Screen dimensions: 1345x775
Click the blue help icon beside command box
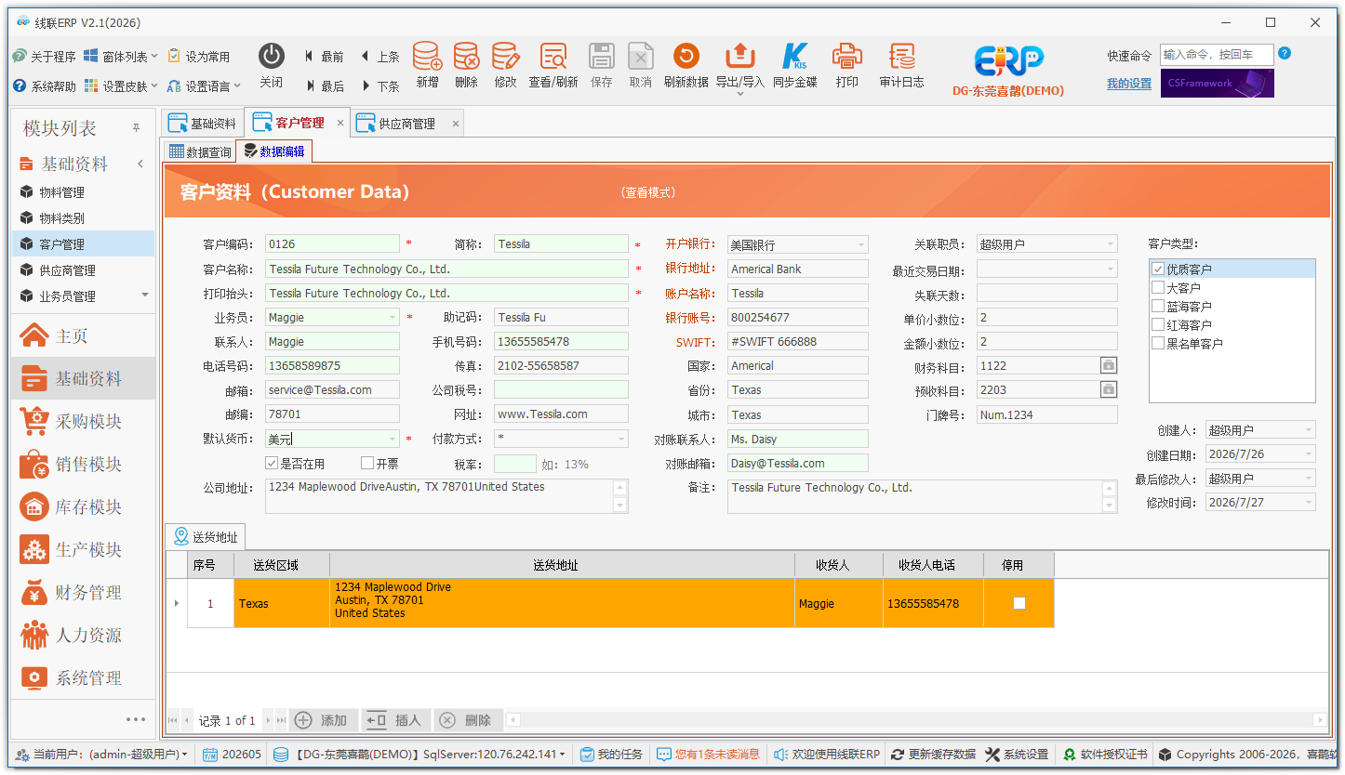[x=1285, y=54]
